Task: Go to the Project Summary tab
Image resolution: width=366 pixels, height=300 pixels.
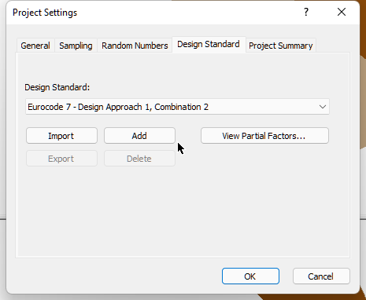Action: click(x=281, y=46)
